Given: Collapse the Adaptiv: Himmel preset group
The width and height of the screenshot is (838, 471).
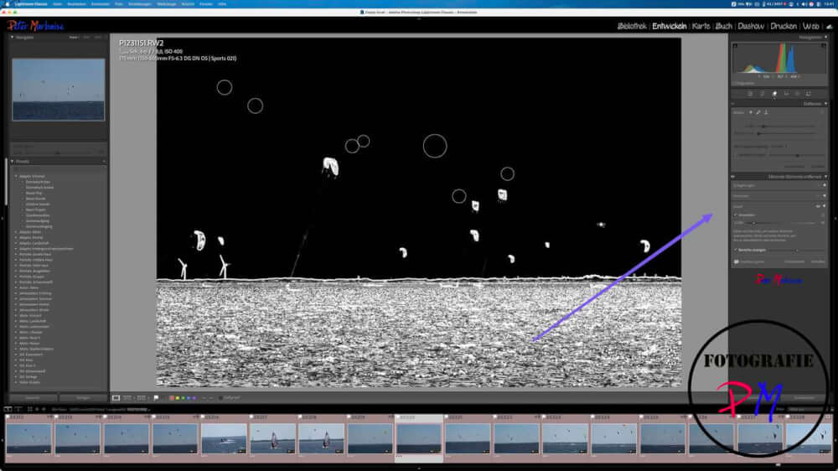Looking at the screenshot, I should click(16, 176).
